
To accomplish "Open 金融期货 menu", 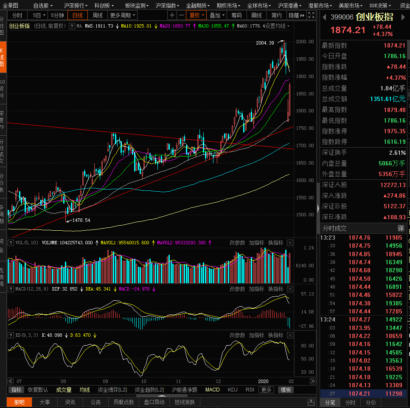I will point(198,6).
